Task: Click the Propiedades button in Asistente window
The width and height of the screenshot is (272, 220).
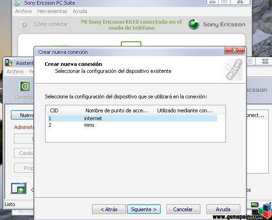Action: pyautogui.click(x=24, y=168)
